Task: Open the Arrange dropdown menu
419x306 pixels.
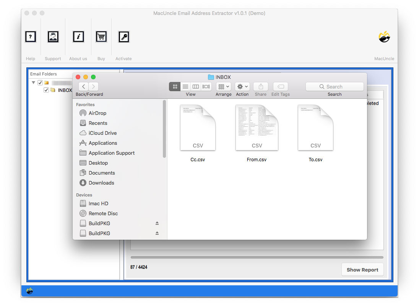Action: [223, 87]
